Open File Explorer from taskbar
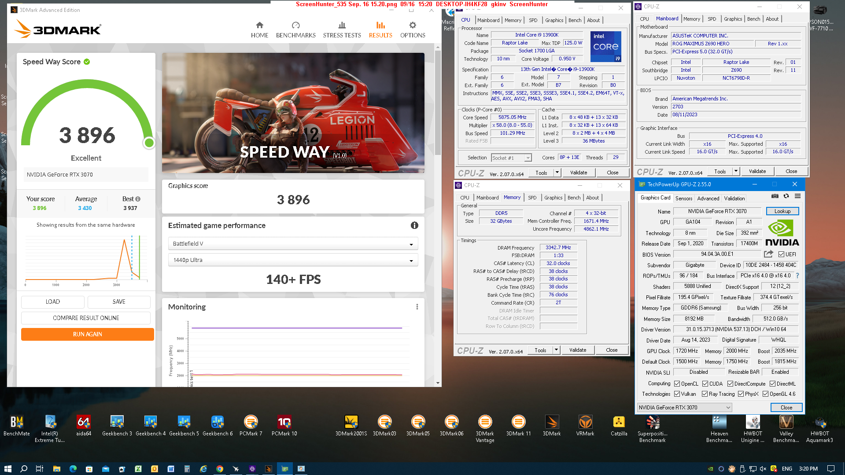The image size is (845, 475). pos(56,469)
